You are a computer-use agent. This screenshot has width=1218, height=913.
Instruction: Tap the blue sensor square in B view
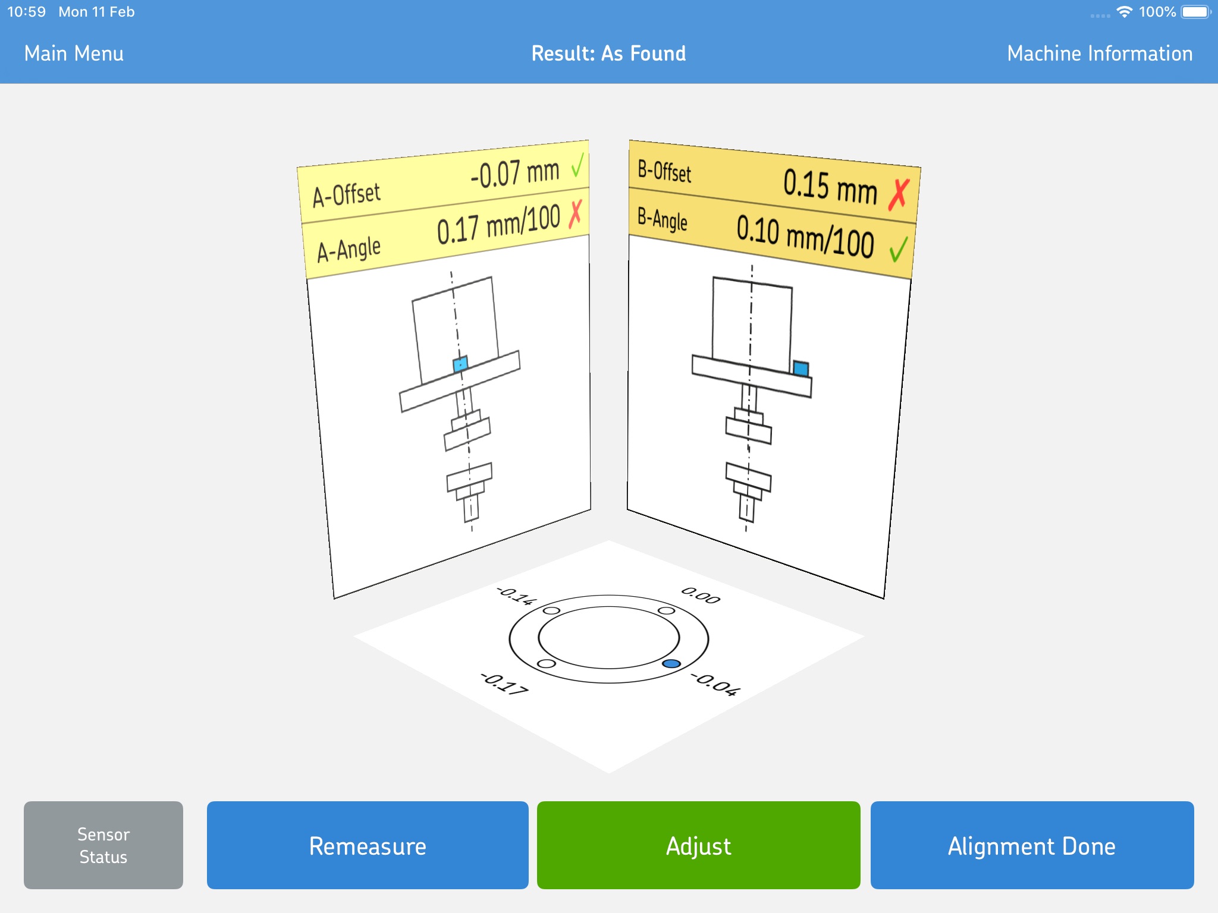pyautogui.click(x=801, y=369)
